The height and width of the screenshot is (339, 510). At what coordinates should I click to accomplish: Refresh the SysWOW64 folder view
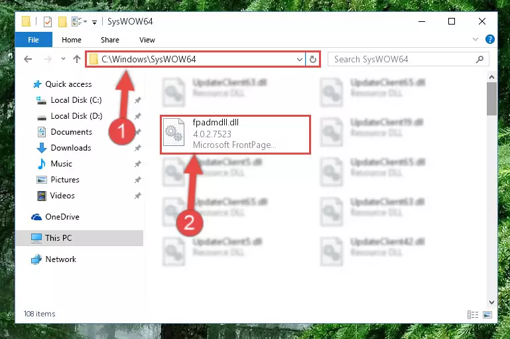(313, 60)
